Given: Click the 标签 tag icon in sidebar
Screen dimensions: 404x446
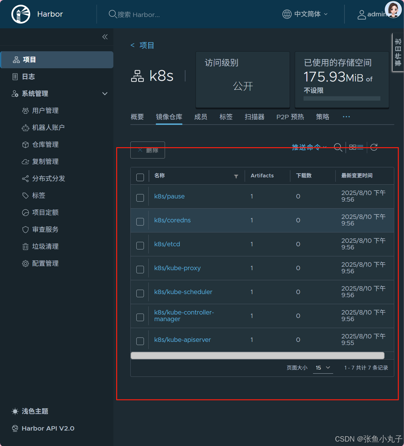Looking at the screenshot, I should click(26, 196).
